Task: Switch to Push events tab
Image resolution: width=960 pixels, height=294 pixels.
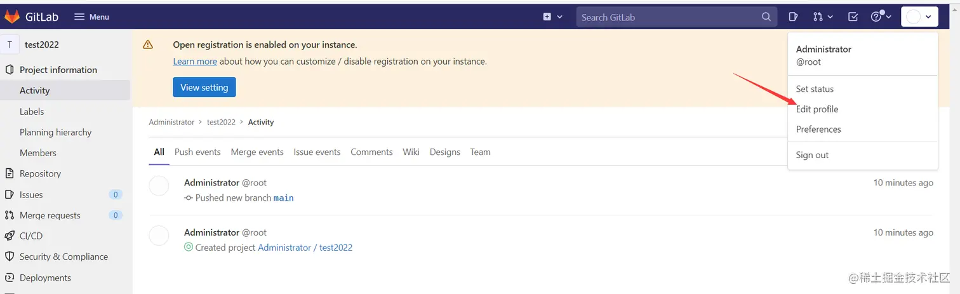Action: [197, 152]
